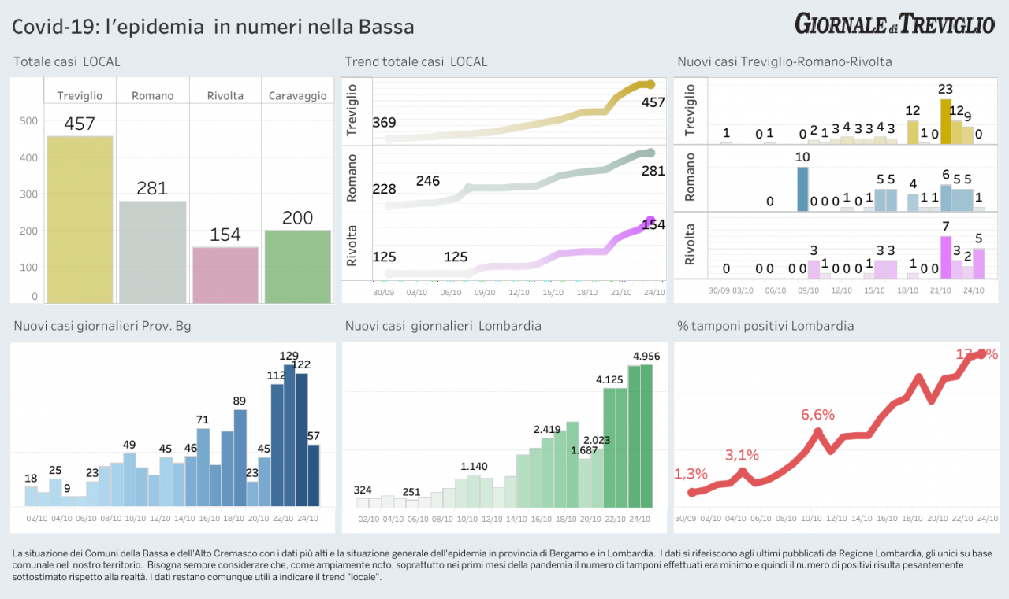The height and width of the screenshot is (599, 1009).
Task: Select the dark blue Romano bar labeled 10
Action: [x=802, y=189]
